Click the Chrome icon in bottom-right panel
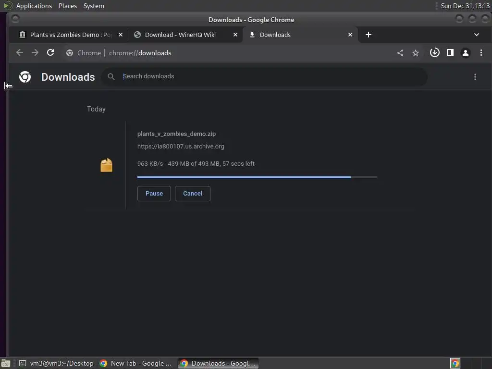The image size is (492, 369). 455,363
